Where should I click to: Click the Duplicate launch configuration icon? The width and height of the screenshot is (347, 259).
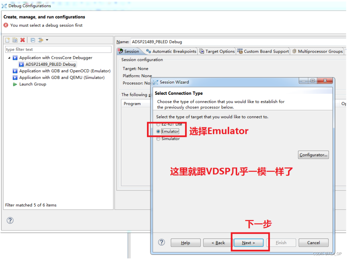coord(15,40)
